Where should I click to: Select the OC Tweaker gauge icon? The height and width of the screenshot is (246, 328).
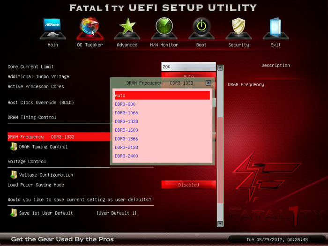[90, 28]
